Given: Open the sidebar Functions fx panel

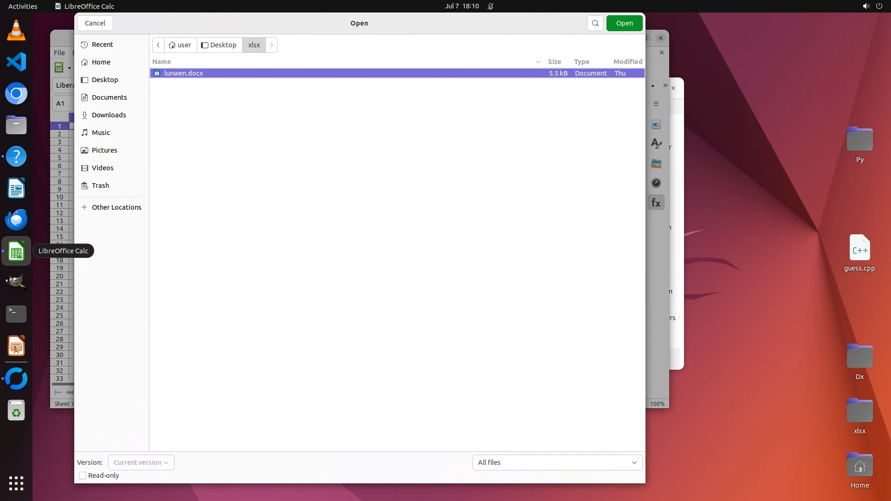Looking at the screenshot, I should point(656,203).
